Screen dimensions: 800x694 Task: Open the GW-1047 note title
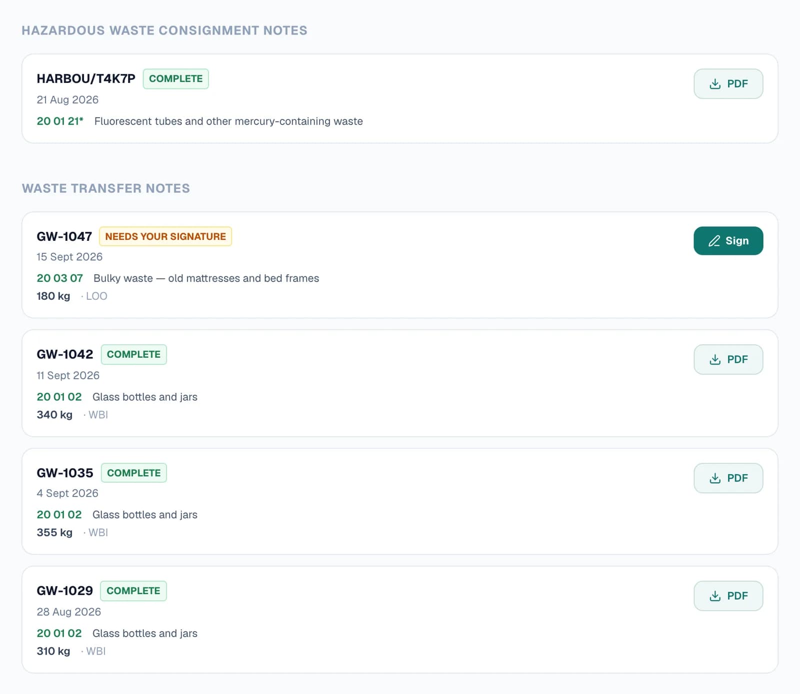(x=64, y=236)
